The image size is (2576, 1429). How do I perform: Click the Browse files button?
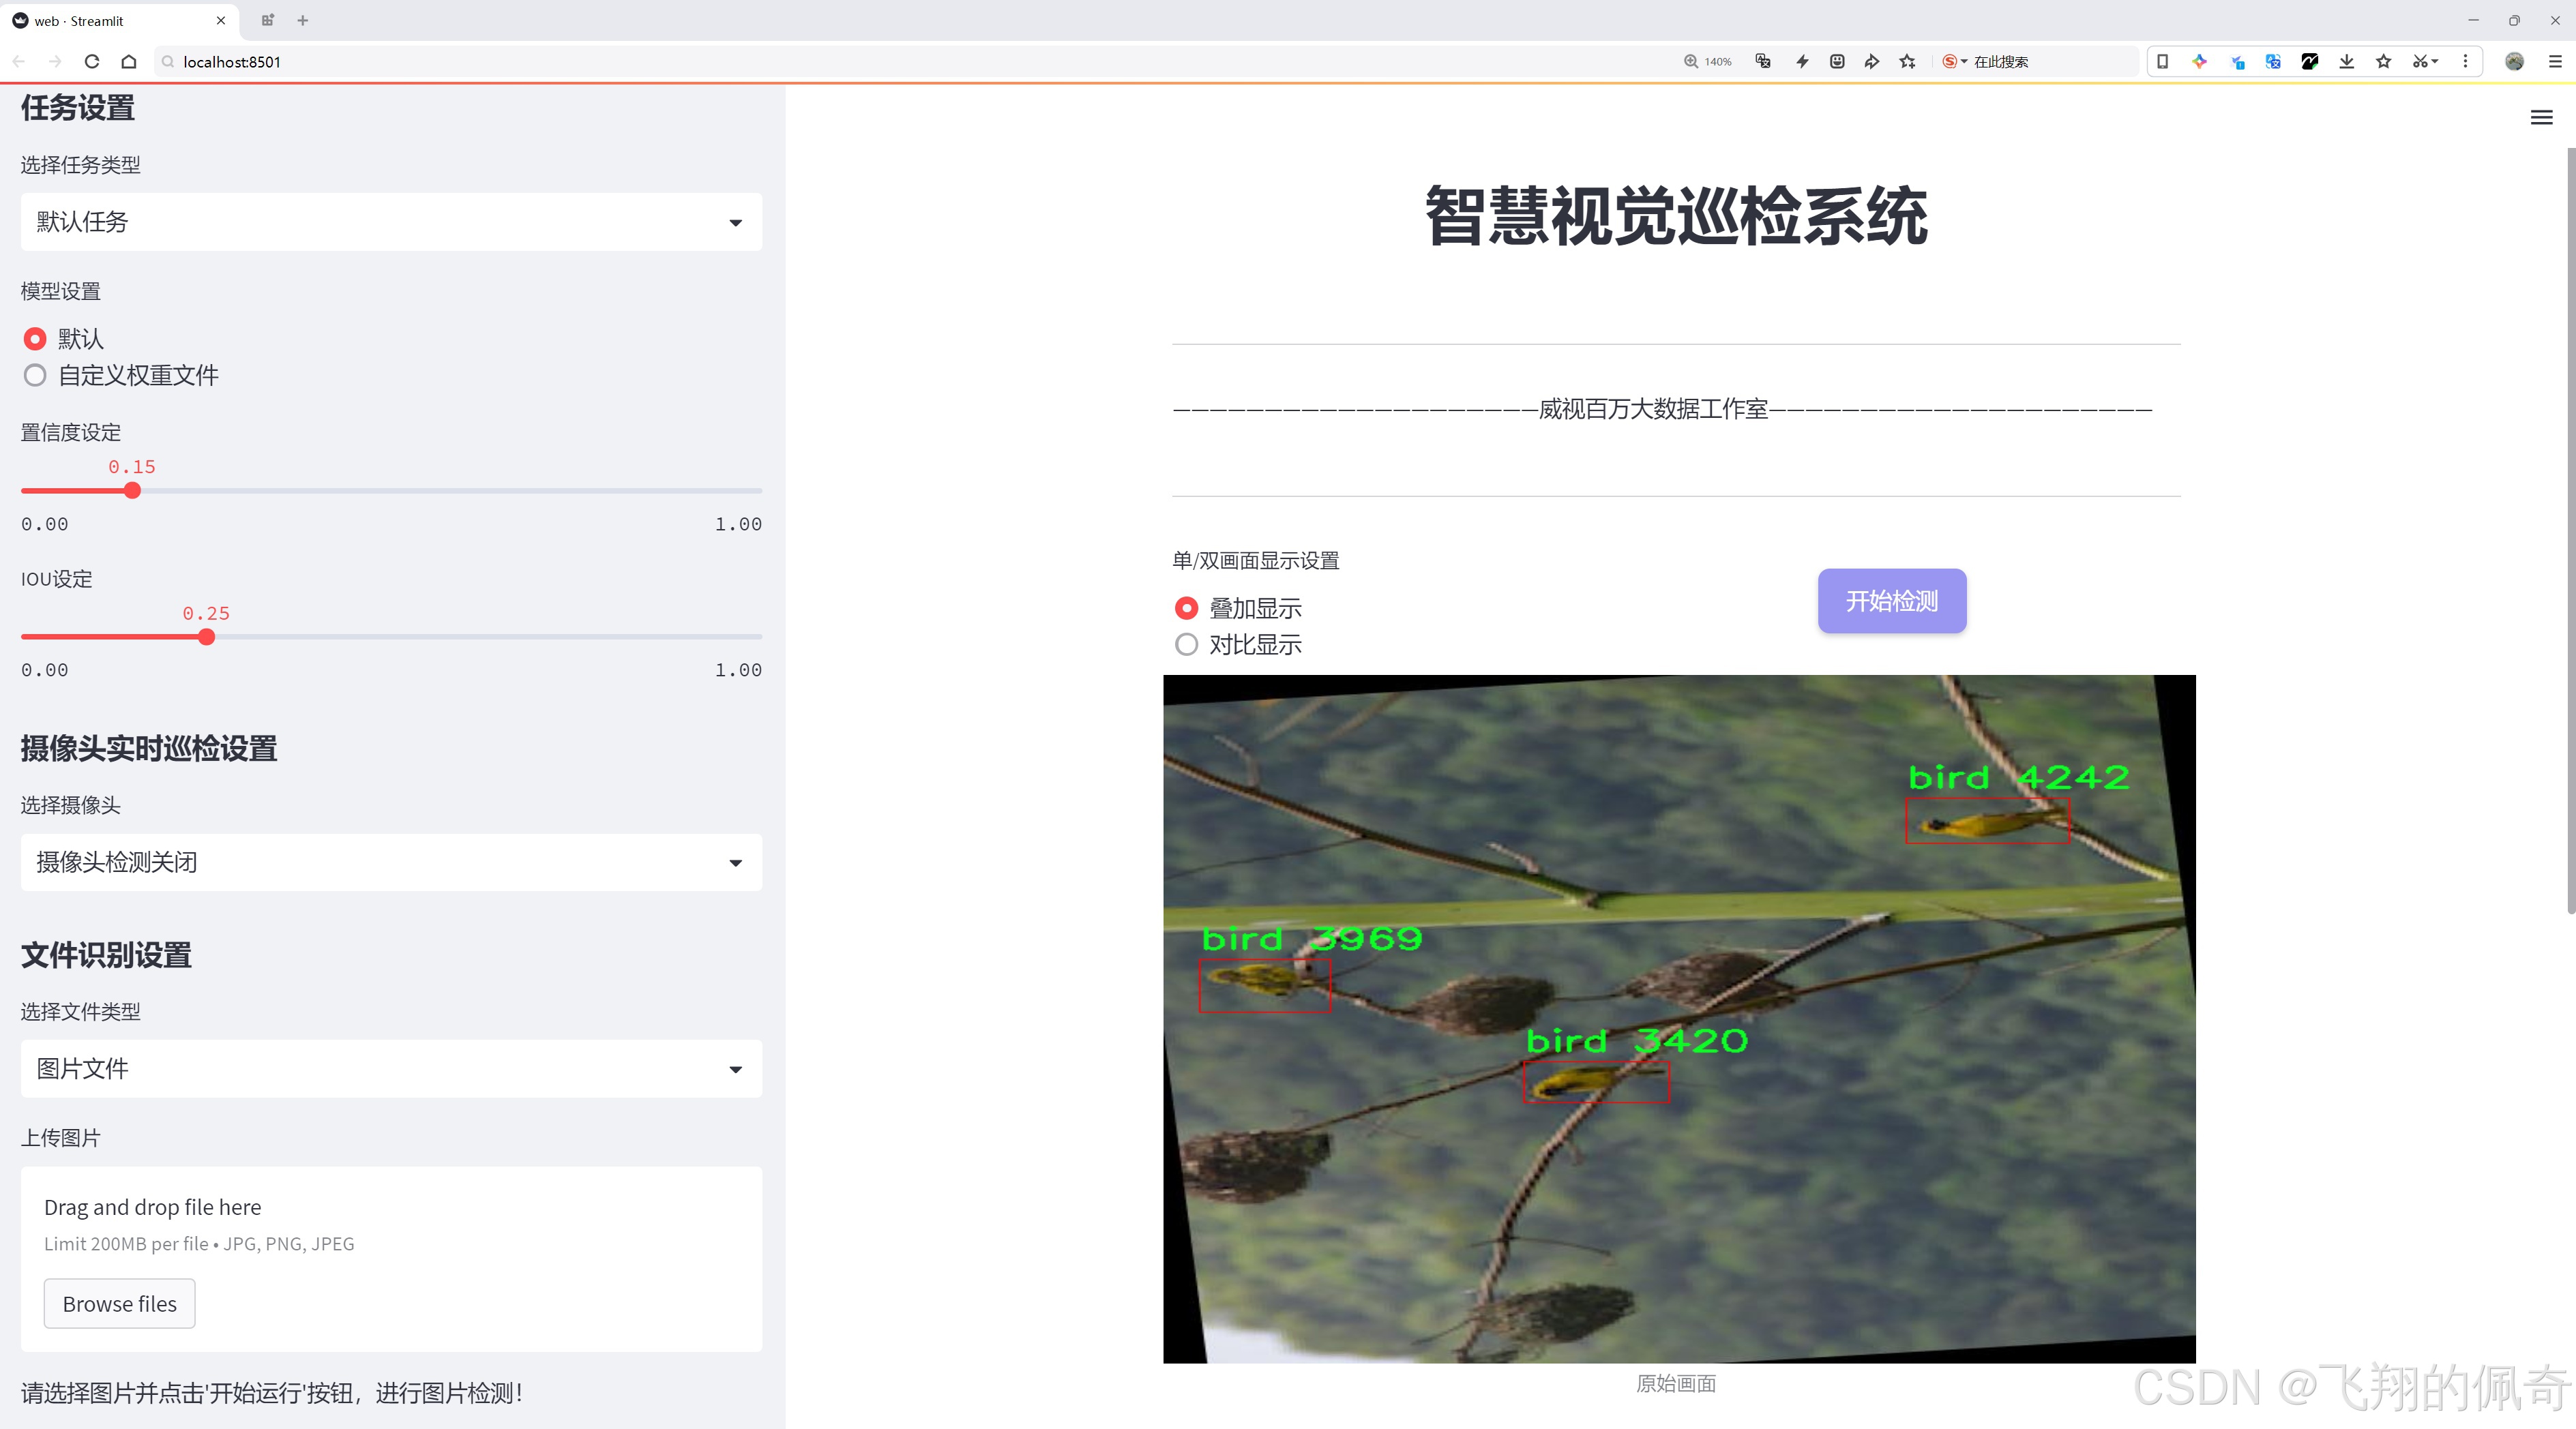119,1303
